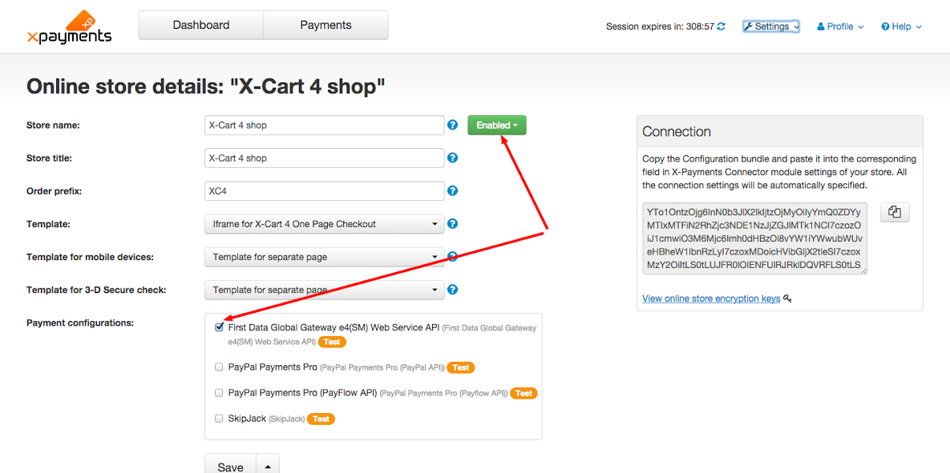Click the Save button
Viewport: 950px width, 473px height.
coord(231,467)
